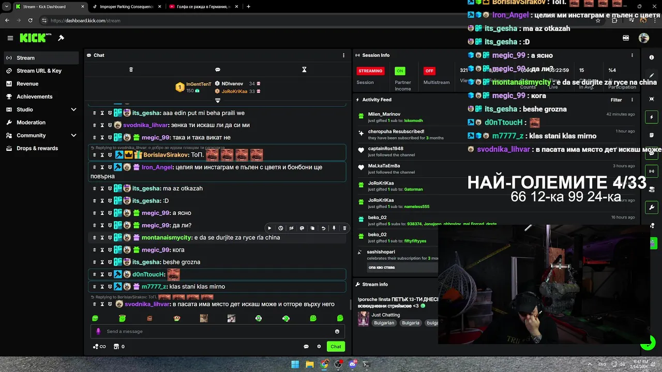The image size is (662, 372).
Task: Open the emoji picker in message box
Action: pyautogui.click(x=337, y=331)
